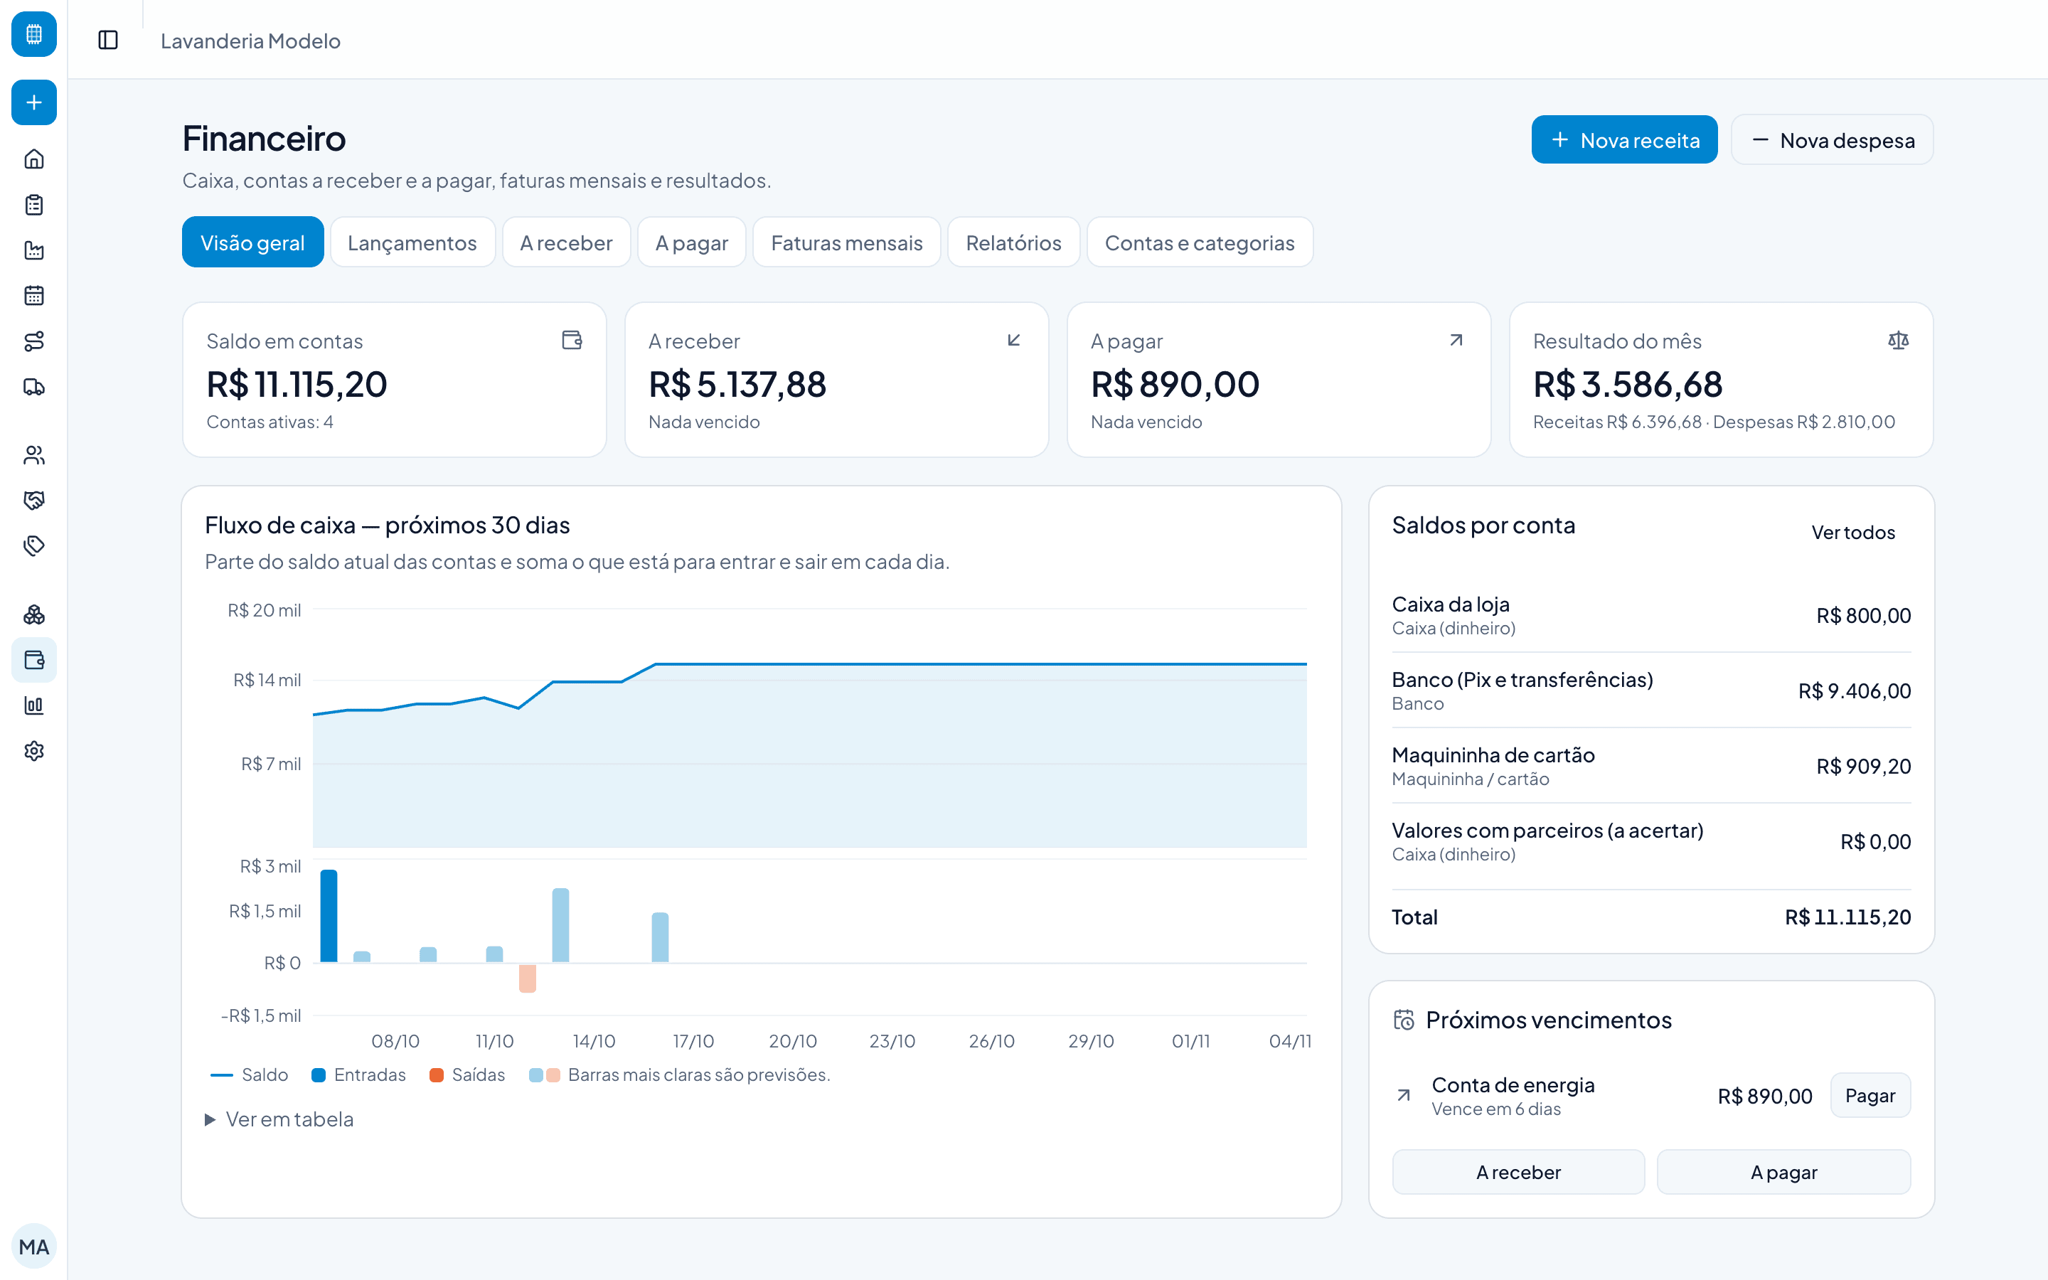The width and height of the screenshot is (2048, 1280).
Task: Open the home icon in sidebar
Action: [34, 159]
